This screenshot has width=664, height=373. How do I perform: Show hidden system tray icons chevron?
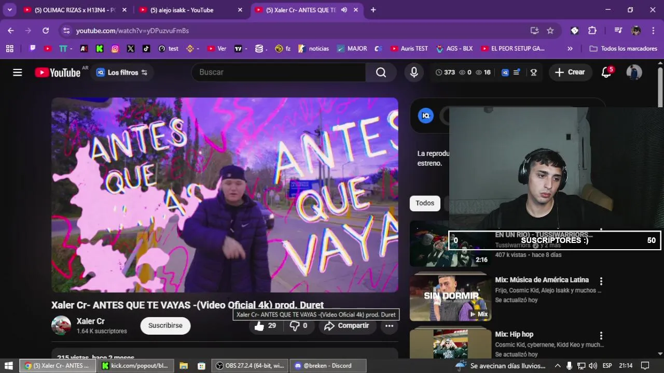(x=558, y=366)
